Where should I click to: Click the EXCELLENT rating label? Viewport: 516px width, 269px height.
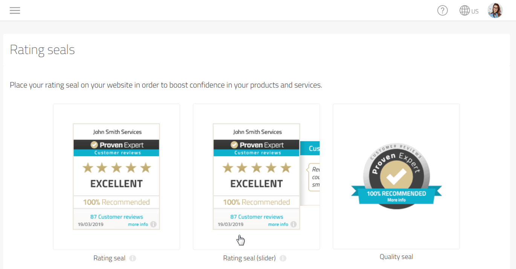click(x=116, y=183)
